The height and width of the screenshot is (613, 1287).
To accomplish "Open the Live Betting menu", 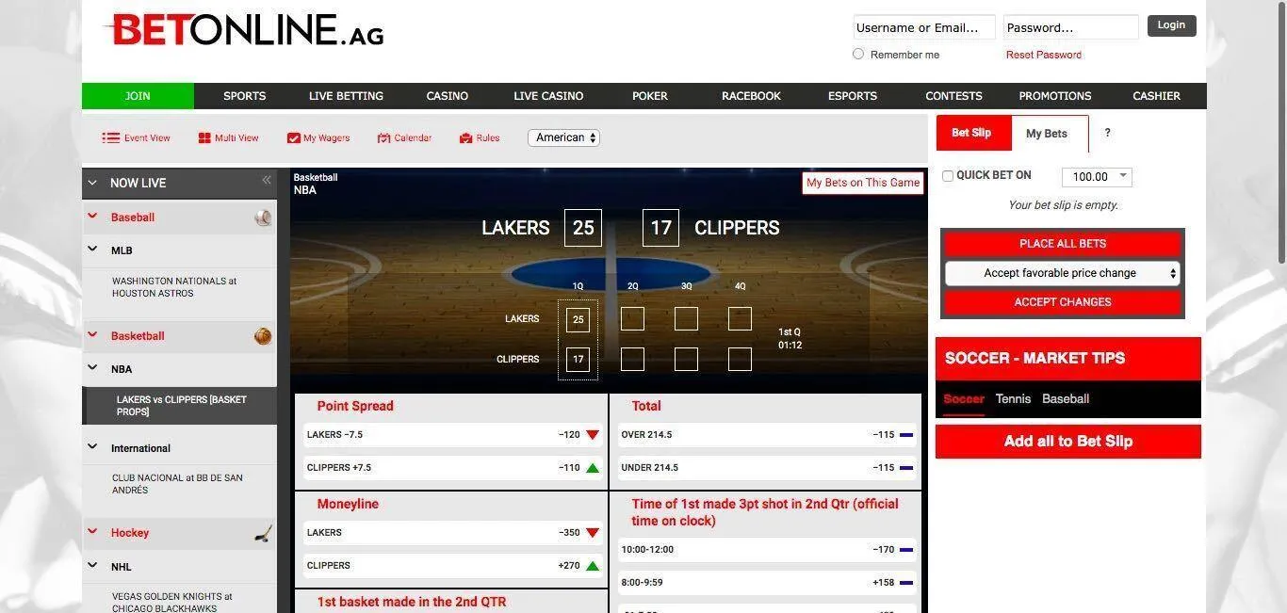I will (x=346, y=96).
